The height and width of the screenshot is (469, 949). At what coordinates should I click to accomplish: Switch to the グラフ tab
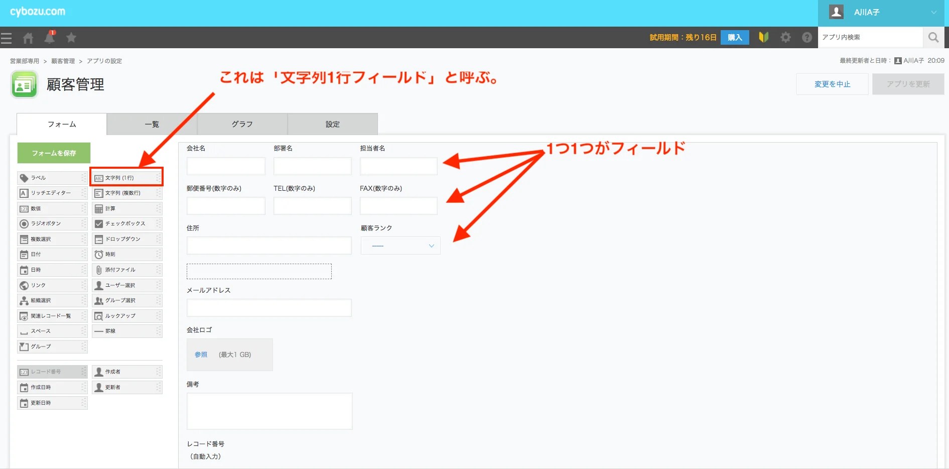point(242,124)
